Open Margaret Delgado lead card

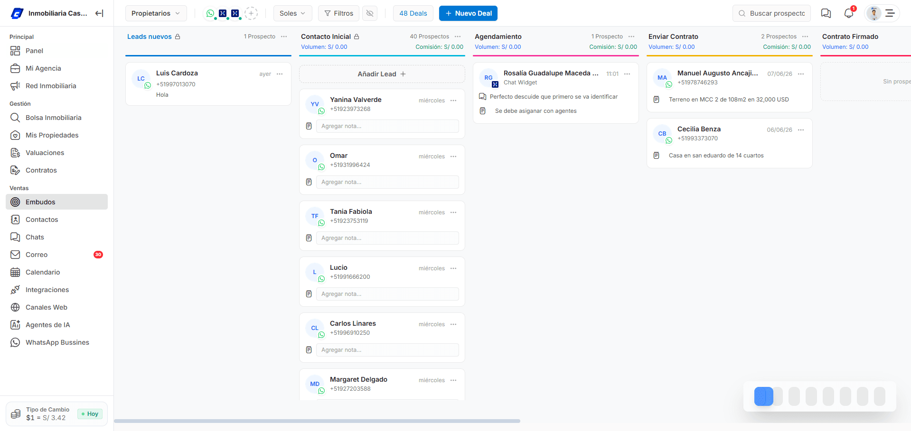(x=382, y=385)
